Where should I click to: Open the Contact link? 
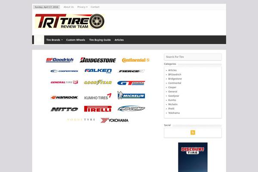coord(95,7)
